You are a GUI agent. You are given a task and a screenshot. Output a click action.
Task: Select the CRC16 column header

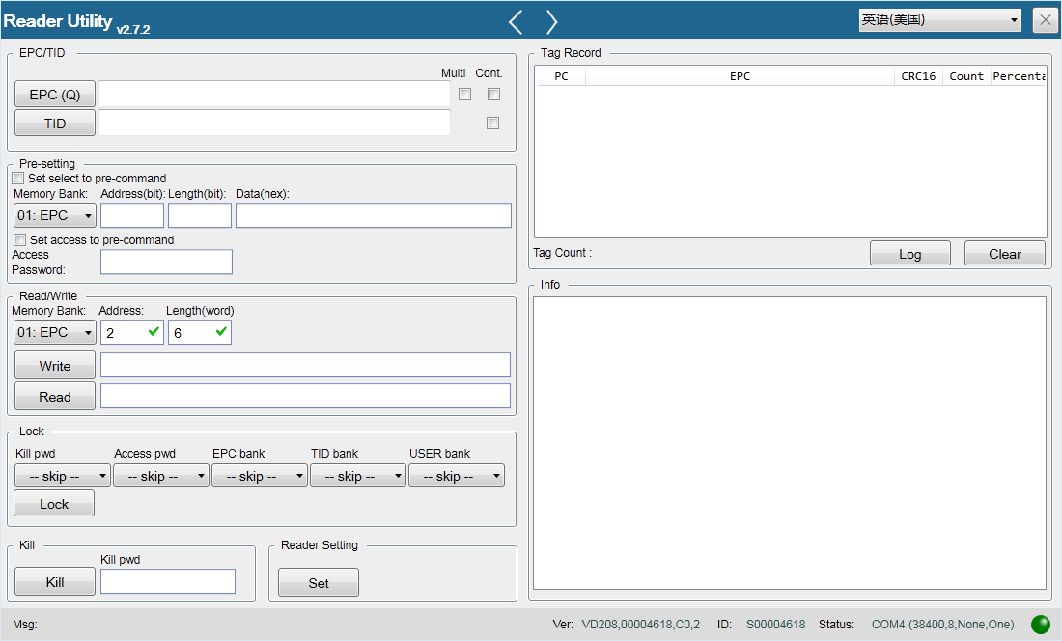[918, 76]
